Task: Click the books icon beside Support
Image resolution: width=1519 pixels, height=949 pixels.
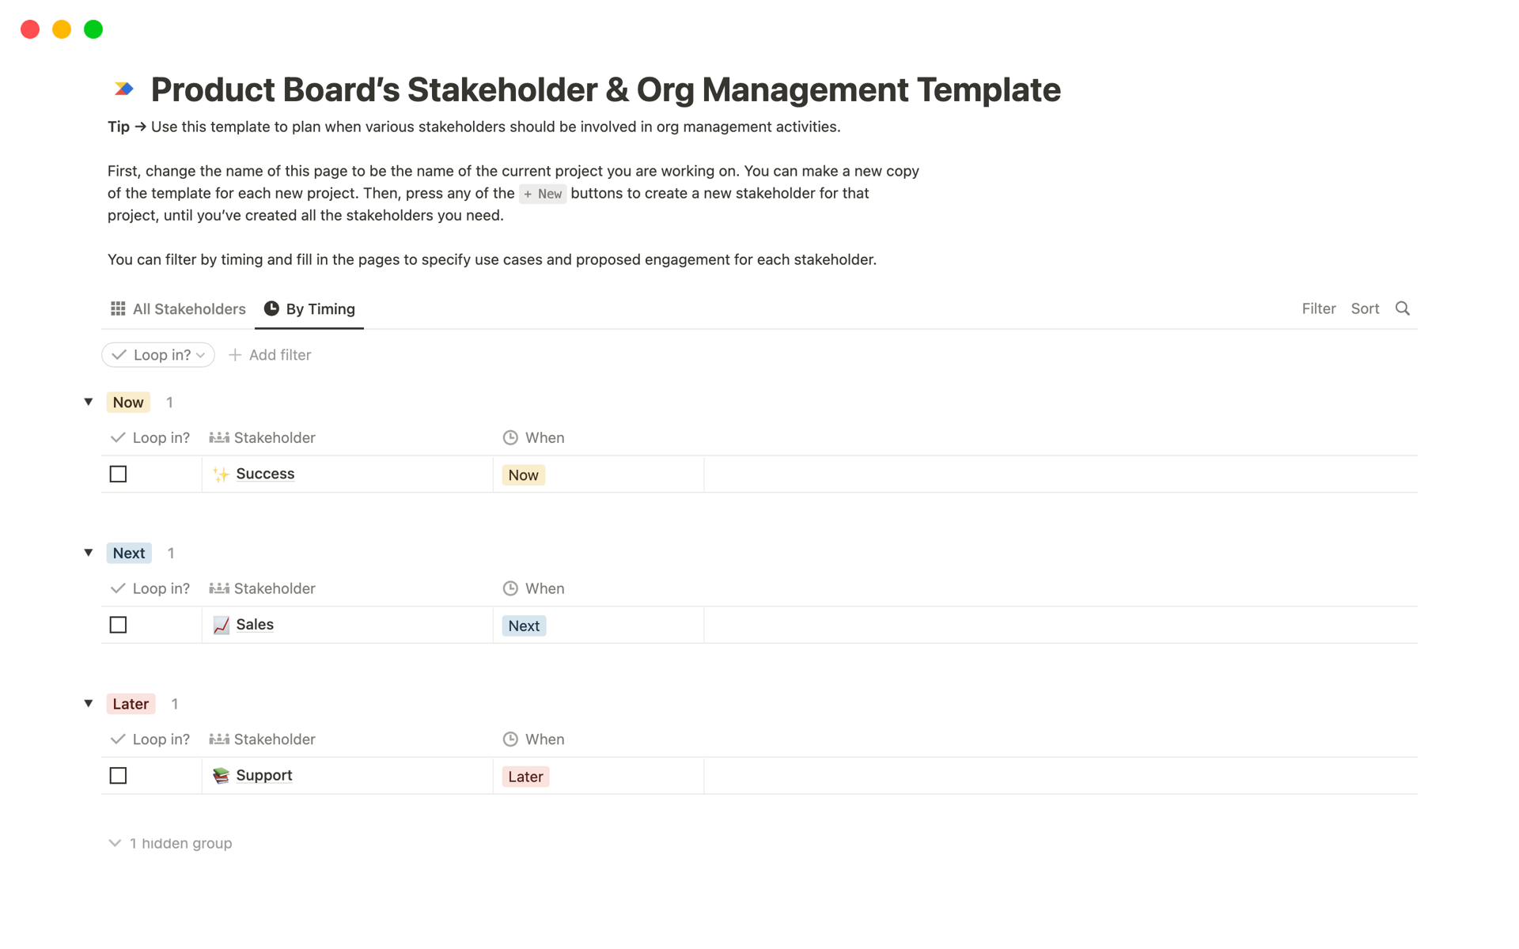Action: [x=220, y=775]
